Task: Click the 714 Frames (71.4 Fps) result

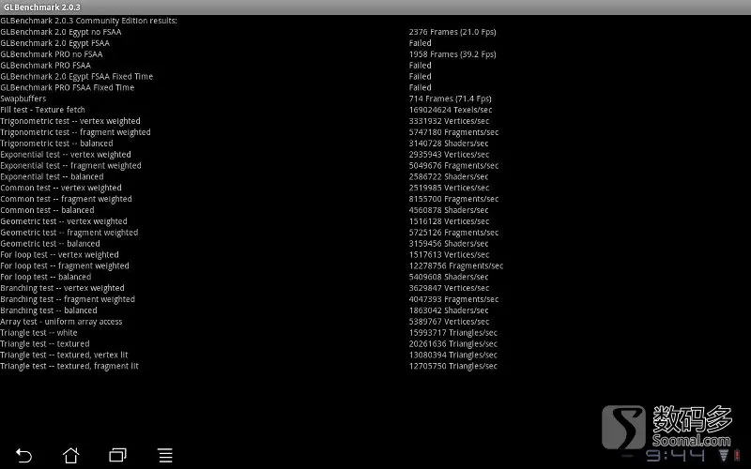Action: coord(450,98)
